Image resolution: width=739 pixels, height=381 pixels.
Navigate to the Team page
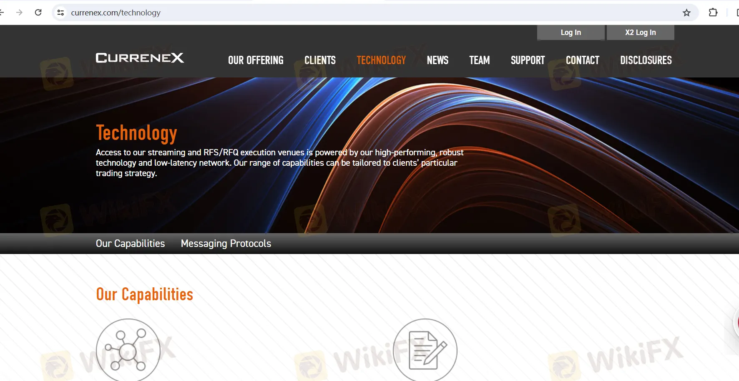pyautogui.click(x=479, y=60)
